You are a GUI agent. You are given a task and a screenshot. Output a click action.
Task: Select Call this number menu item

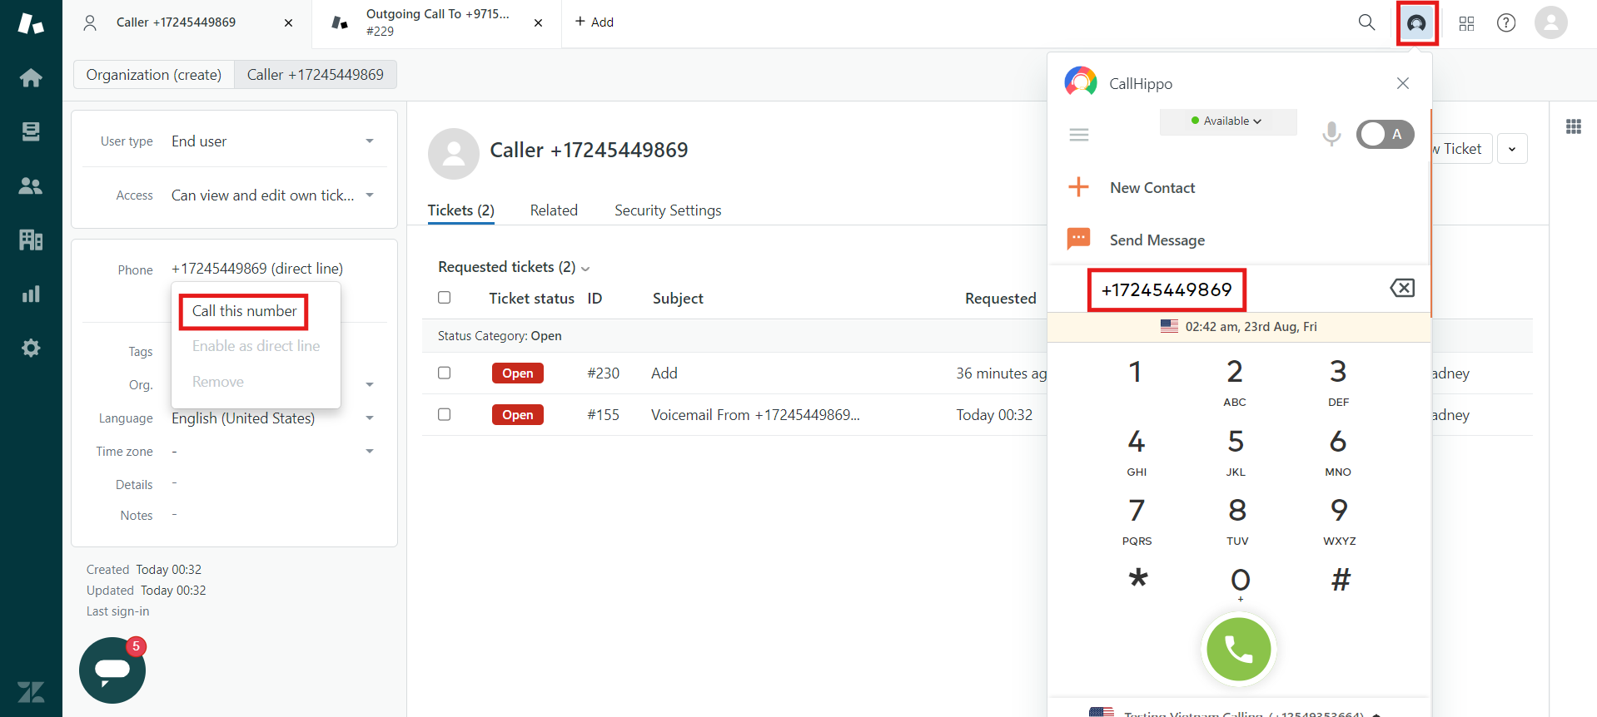click(x=244, y=311)
